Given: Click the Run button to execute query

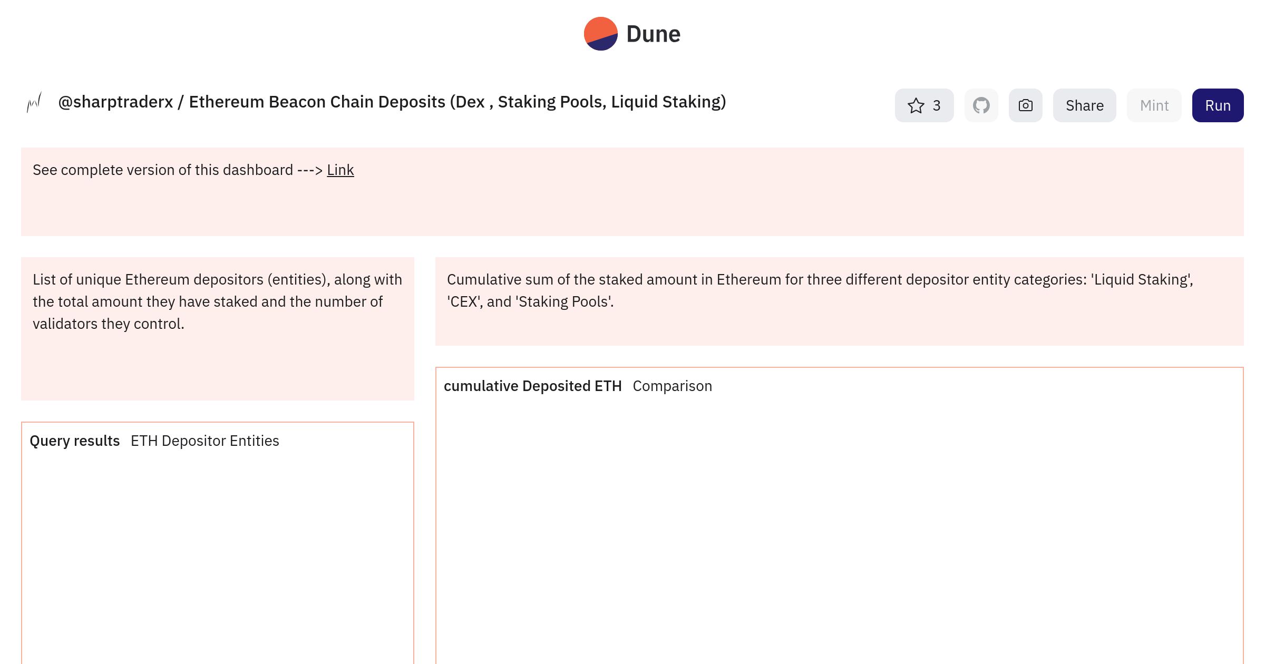Looking at the screenshot, I should (1218, 105).
